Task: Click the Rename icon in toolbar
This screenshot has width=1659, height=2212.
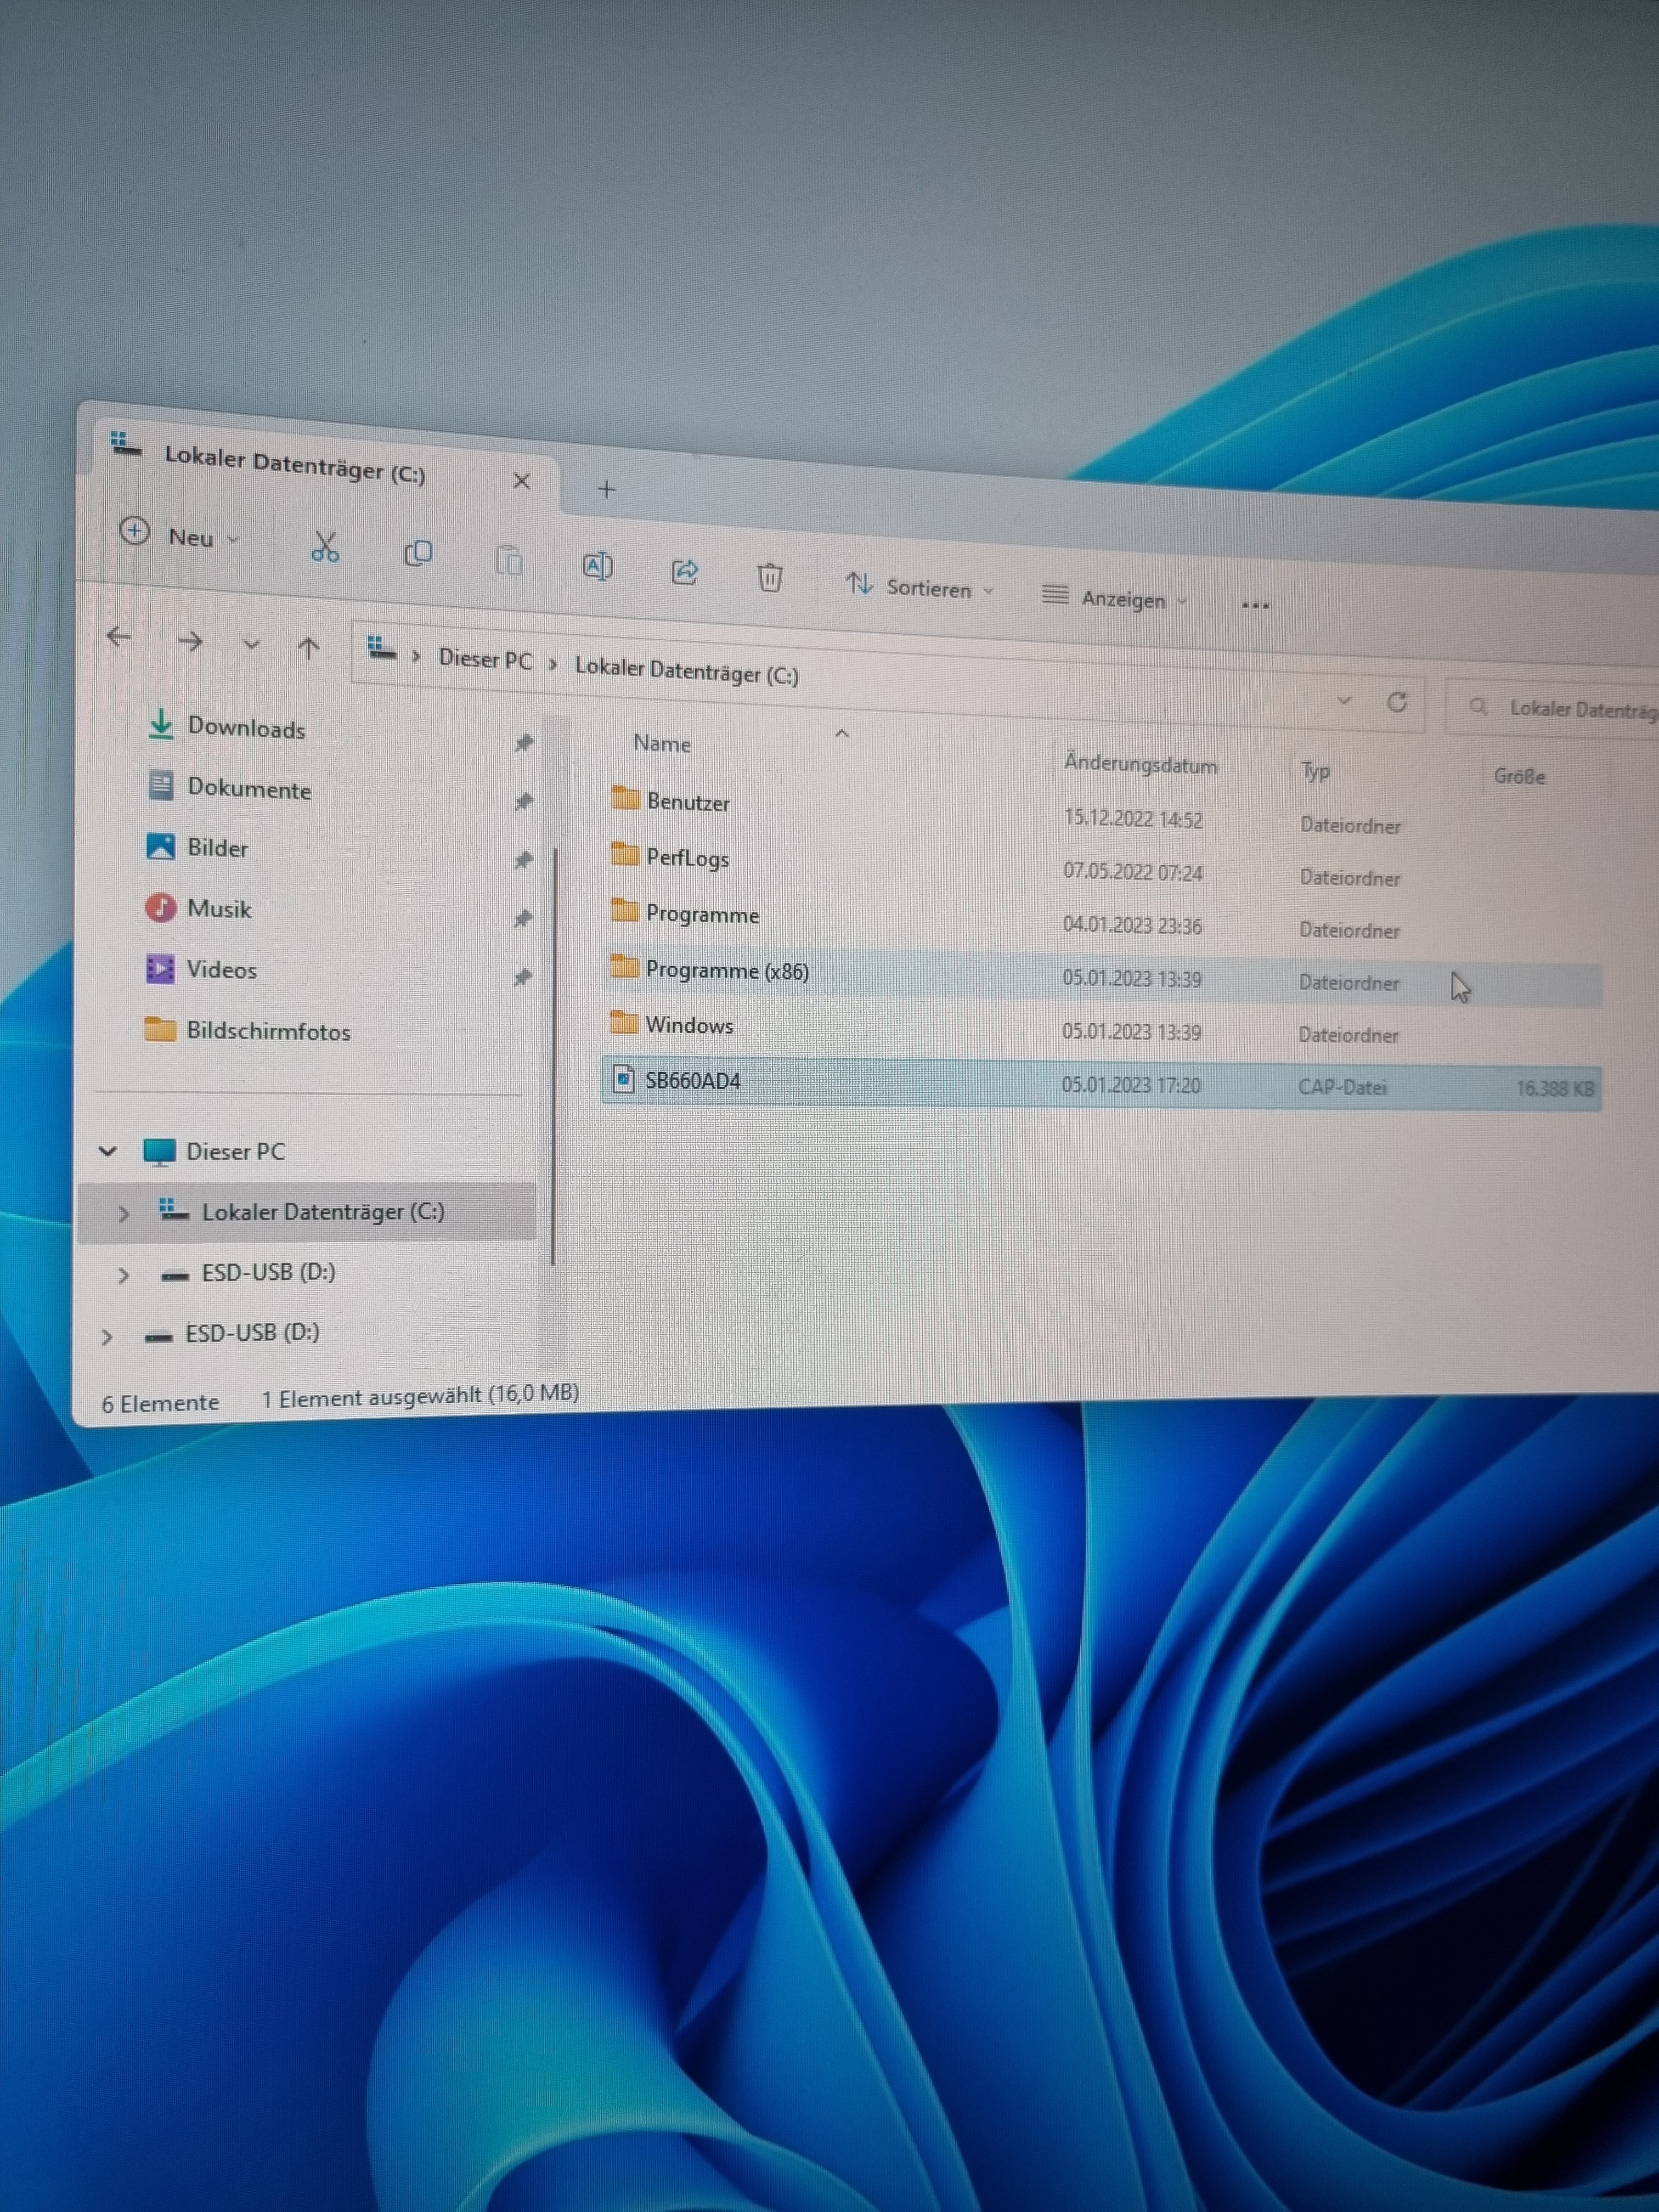Action: [597, 567]
